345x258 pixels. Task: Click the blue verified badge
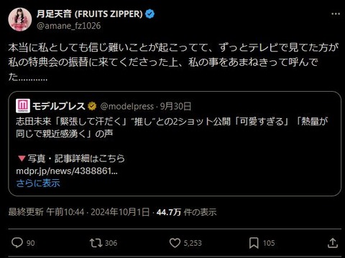coord(150,14)
